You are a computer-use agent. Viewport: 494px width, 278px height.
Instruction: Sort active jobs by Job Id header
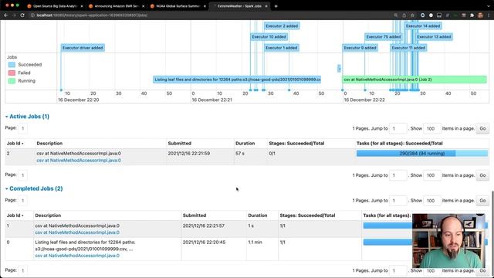tap(15, 144)
